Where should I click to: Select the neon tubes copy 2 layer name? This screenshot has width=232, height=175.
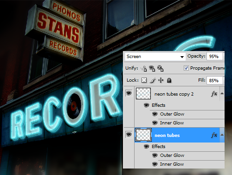point(174,94)
